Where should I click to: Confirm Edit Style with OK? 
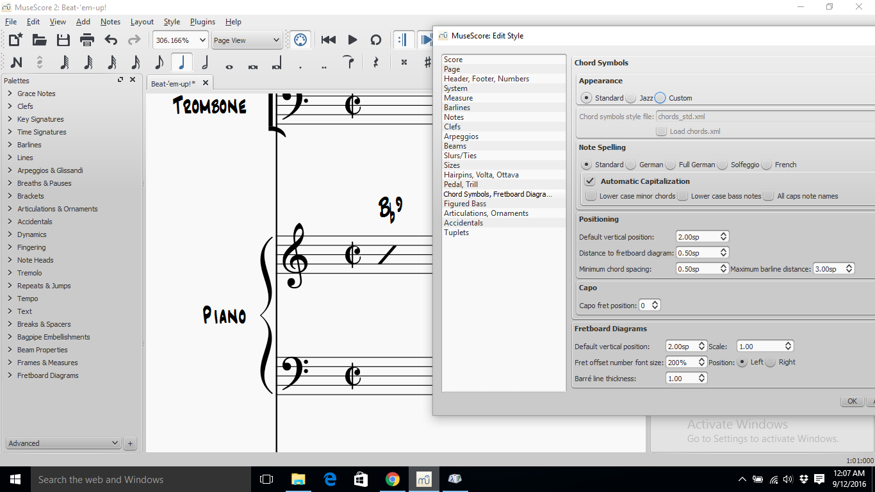[x=852, y=401]
